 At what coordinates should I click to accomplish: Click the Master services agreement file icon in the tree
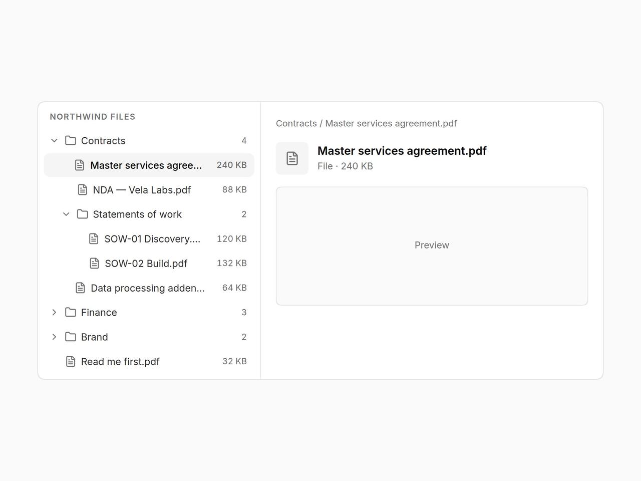80,165
